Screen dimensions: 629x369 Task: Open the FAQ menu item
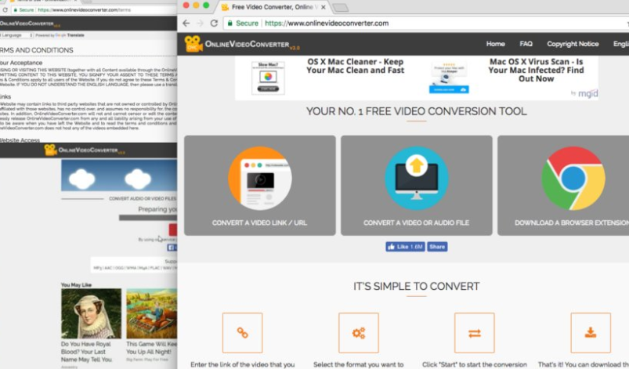(x=526, y=44)
